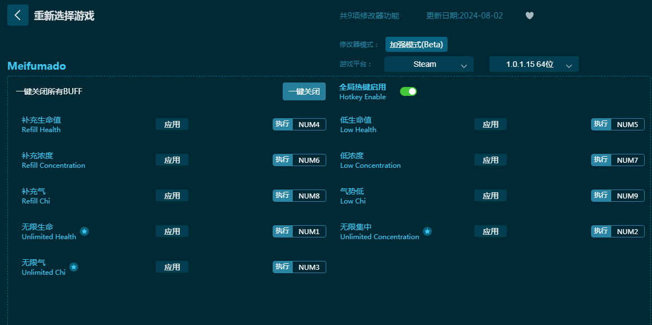Image resolution: width=652 pixels, height=325 pixels.
Task: Click the NUM7 hotkey field
Action: pyautogui.click(x=628, y=160)
